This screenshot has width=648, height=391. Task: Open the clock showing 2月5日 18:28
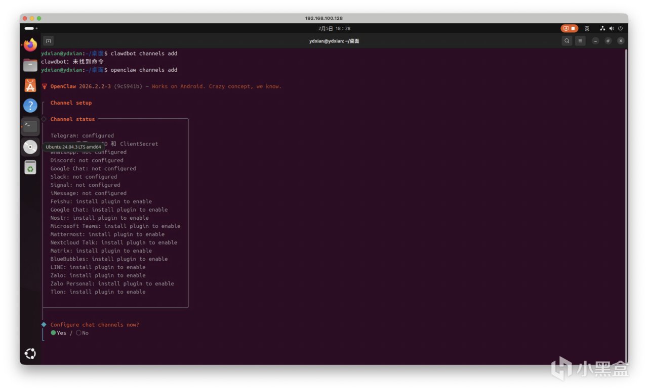334,29
